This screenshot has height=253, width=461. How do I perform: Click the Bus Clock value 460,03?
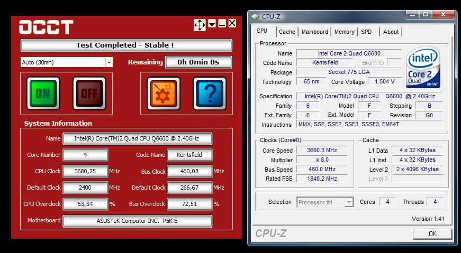click(x=189, y=172)
